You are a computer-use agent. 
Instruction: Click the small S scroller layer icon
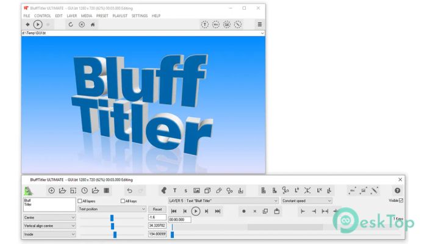click(185, 191)
